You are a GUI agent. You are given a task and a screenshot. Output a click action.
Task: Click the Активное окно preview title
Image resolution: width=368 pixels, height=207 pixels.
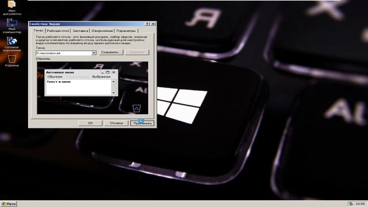[x=60, y=72]
